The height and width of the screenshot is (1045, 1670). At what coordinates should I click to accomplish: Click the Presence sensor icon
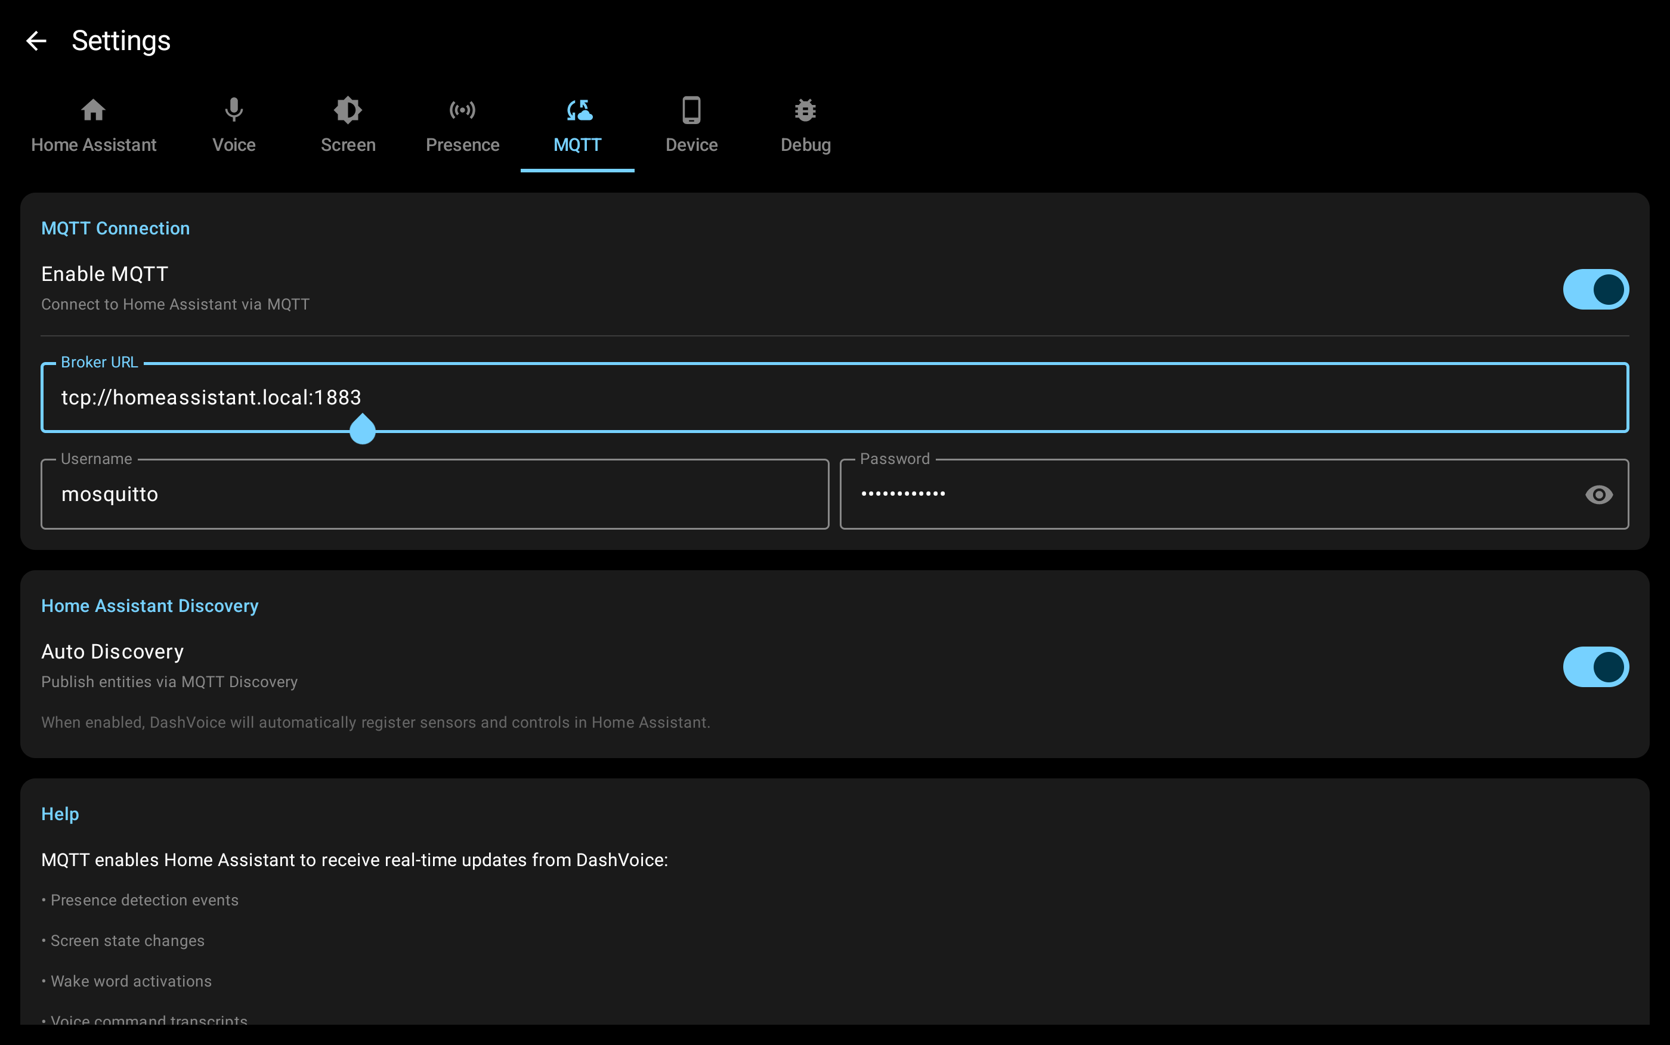click(x=462, y=110)
